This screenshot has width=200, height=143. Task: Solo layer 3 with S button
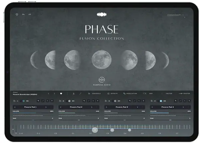tap(143, 101)
